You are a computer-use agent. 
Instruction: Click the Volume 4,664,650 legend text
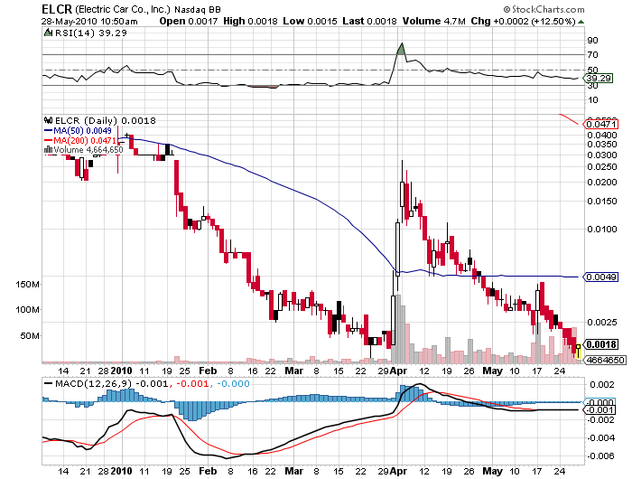point(88,150)
